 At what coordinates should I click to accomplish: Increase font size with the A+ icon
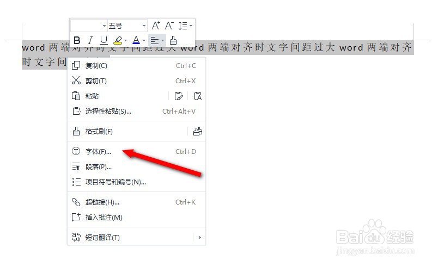pos(156,26)
